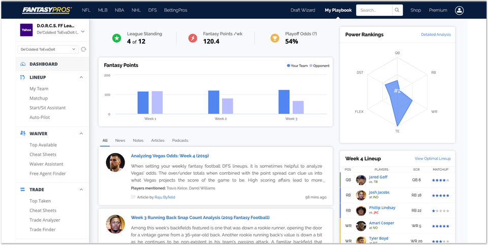This screenshot has width=488, height=245.
Task: Click the refresh team sync icon
Action: [x=83, y=49]
